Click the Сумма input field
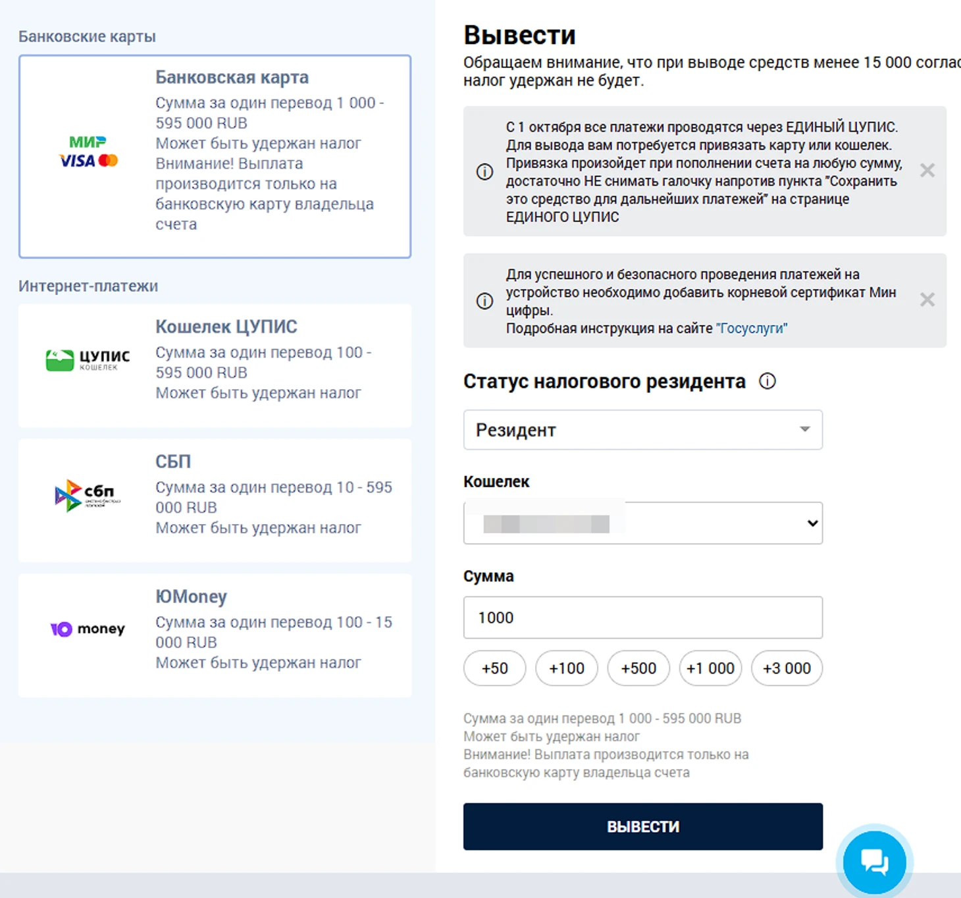This screenshot has height=898, width=961. coord(643,618)
